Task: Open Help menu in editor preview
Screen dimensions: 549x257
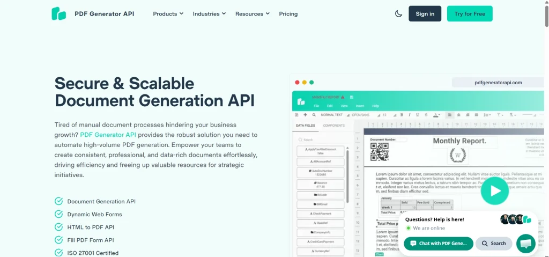Action: pos(375,106)
